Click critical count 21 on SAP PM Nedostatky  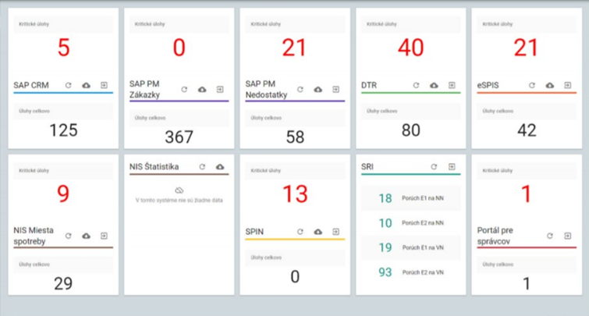(295, 48)
